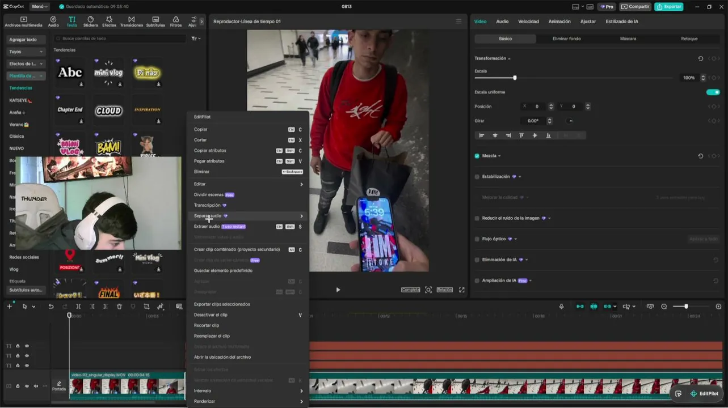Toggle the Escala uniforme switch
Viewport: 728px width, 408px height.
coord(713,92)
